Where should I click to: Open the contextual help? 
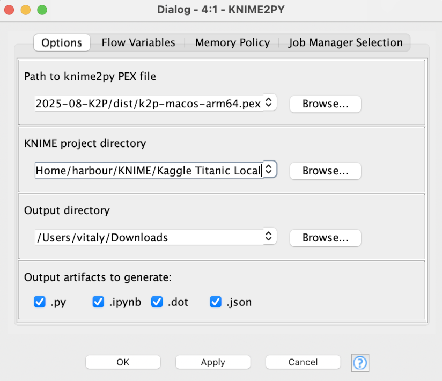(360, 363)
